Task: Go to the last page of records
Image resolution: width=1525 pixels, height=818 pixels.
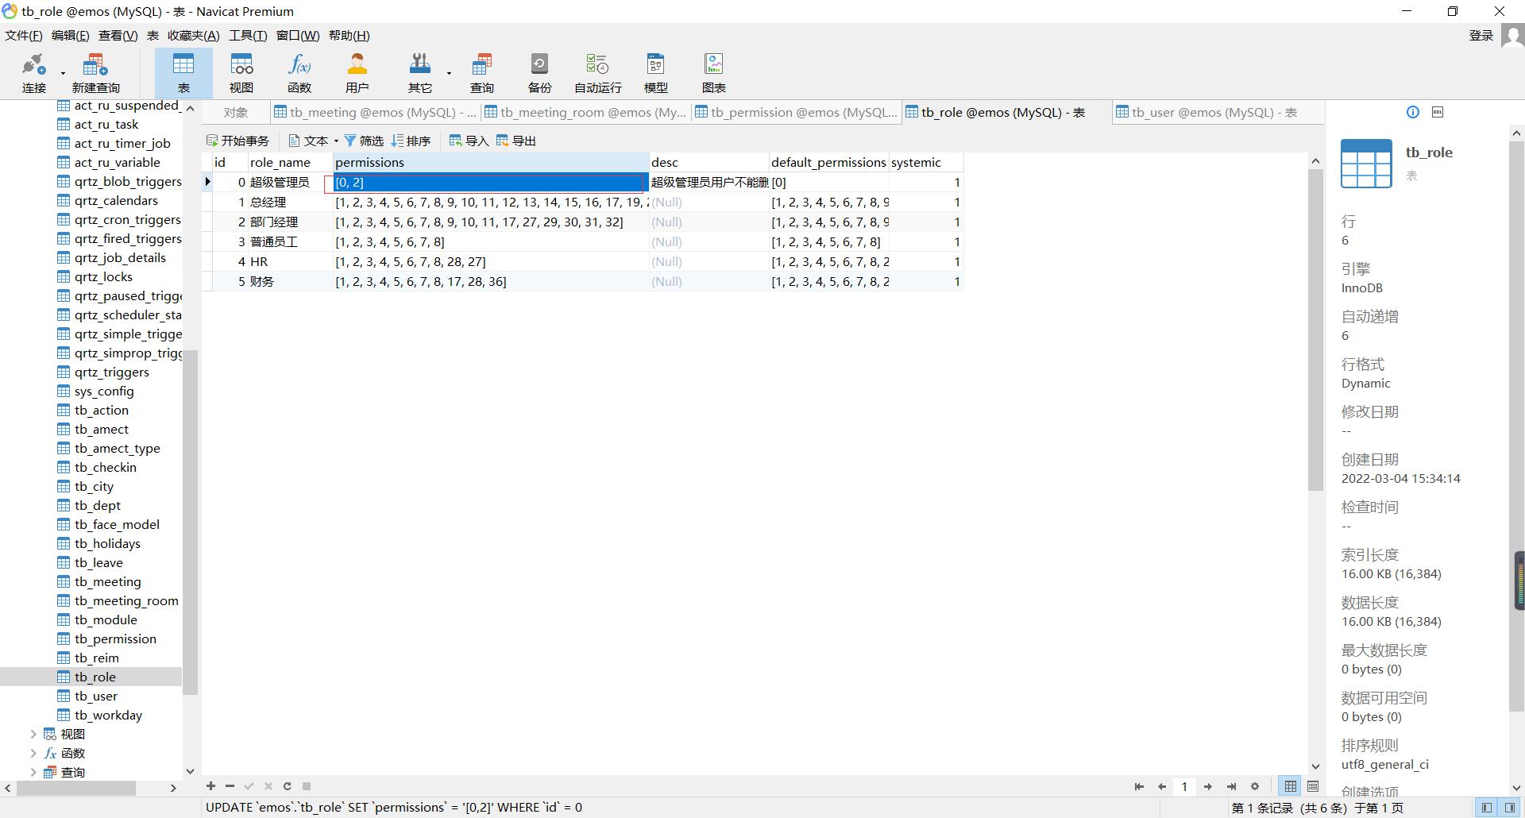Action: [1231, 786]
